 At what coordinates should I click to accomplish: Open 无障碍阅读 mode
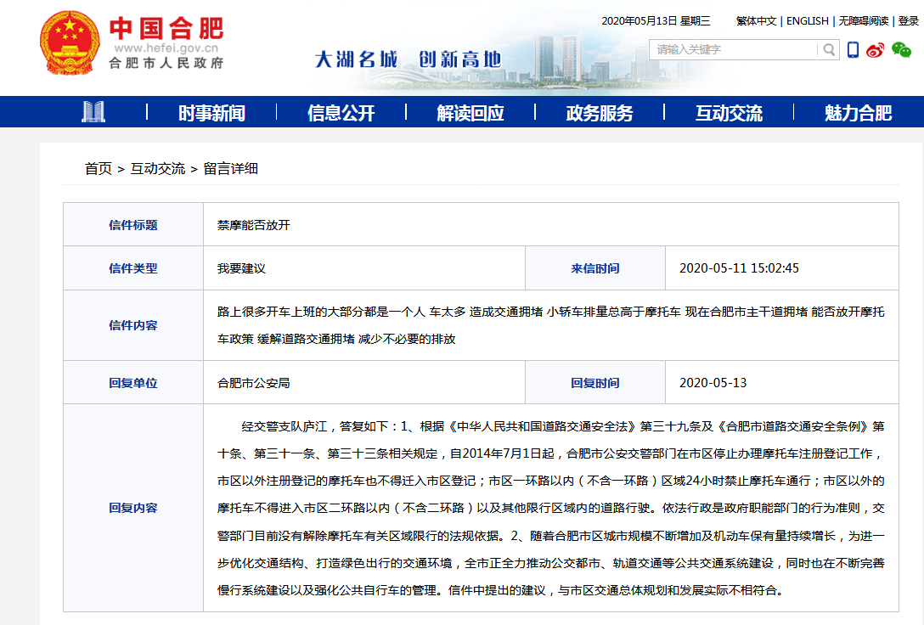coord(864,20)
